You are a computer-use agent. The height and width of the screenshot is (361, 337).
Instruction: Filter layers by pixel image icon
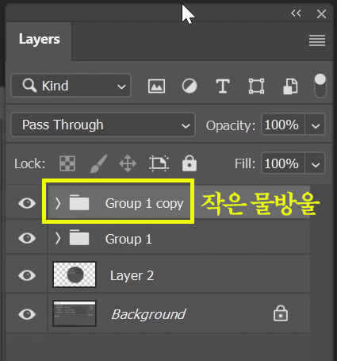click(x=156, y=86)
